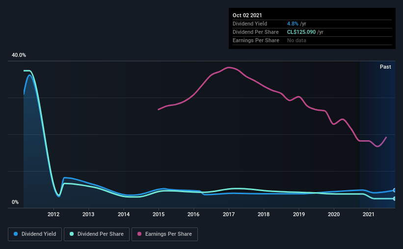The width and height of the screenshot is (403, 249).
Task: Click the 4.8% dividend yield value in tooltip
Action: click(293, 24)
